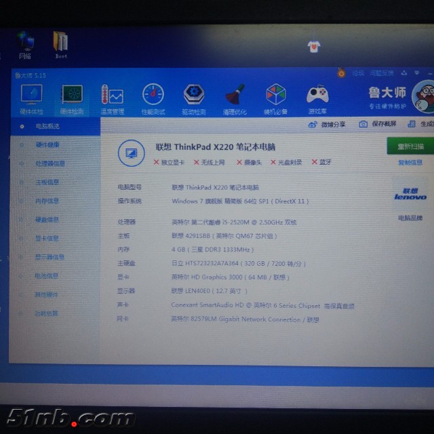Viewport: 434px width, 434px height.
Task: Click the 摄像头 status indicator
Action: click(250, 162)
